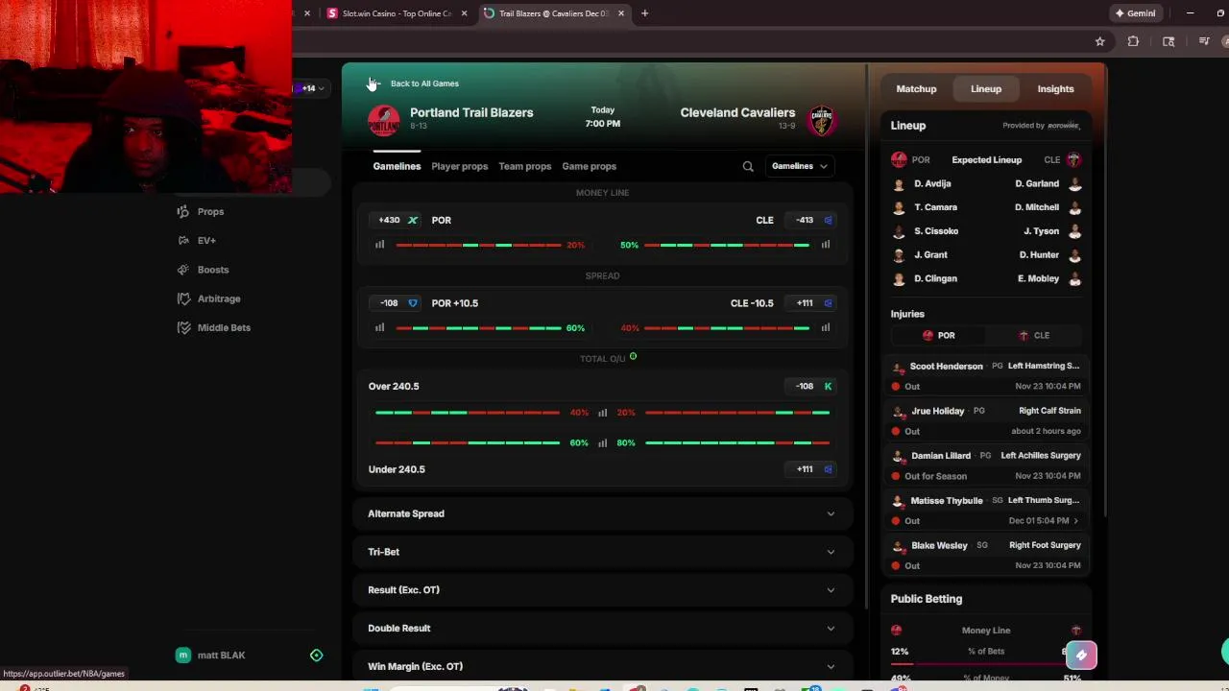The height and width of the screenshot is (691, 1229).
Task: Bookmark this page with the star icon
Action: click(1099, 41)
